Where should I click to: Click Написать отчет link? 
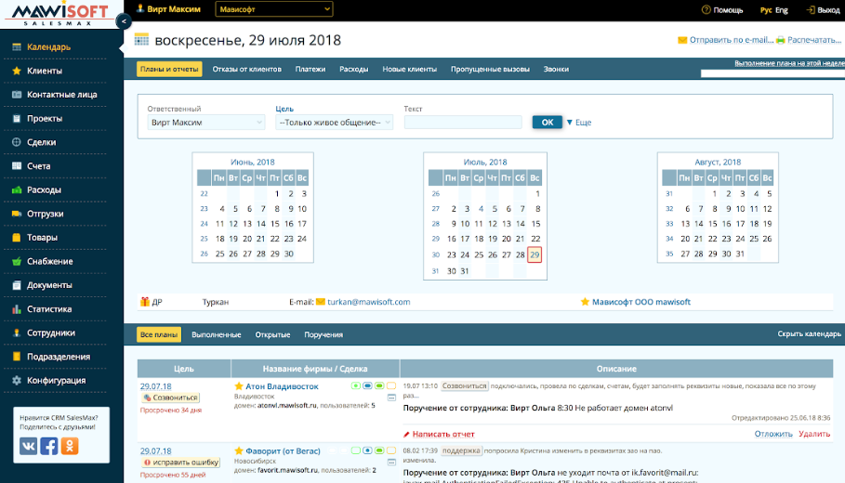click(443, 434)
